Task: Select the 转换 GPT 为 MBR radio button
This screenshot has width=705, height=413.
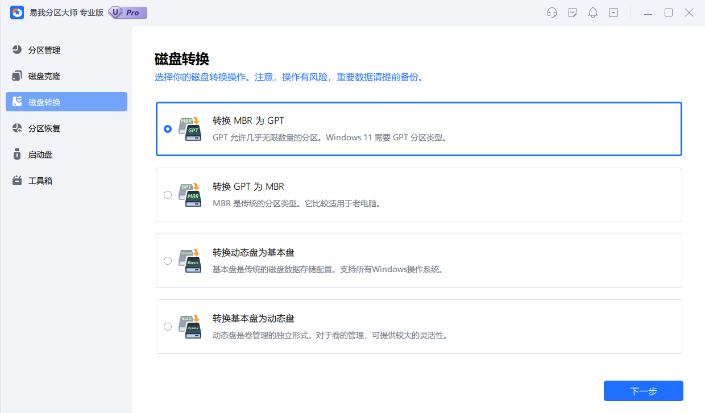Action: 168,194
